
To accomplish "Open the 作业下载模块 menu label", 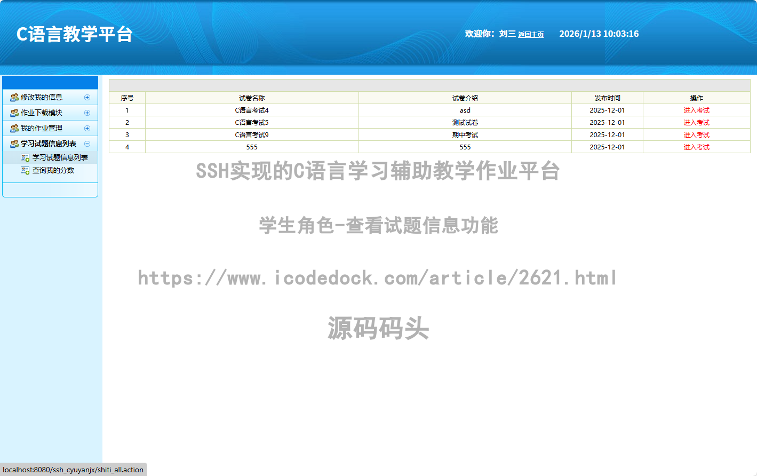I will [x=42, y=113].
